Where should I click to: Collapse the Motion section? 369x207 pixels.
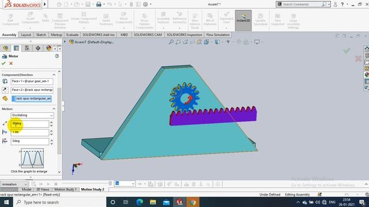pos(54,109)
